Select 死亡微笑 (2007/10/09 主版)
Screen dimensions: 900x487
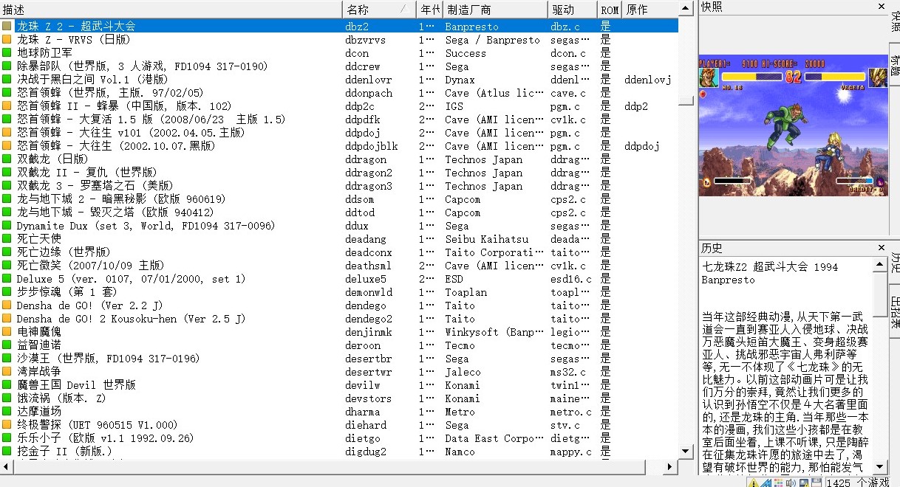pos(339,266)
